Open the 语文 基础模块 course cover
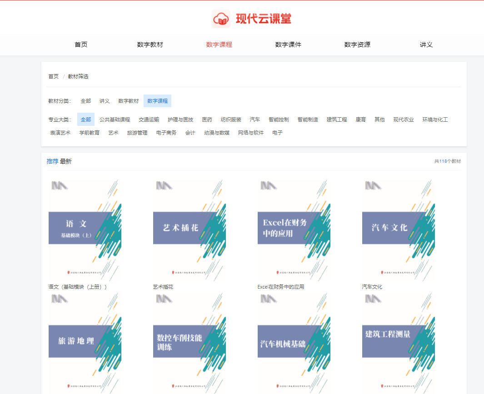The image size is (484, 394). [85, 229]
